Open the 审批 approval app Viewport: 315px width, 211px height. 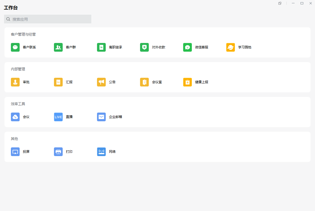[15, 82]
